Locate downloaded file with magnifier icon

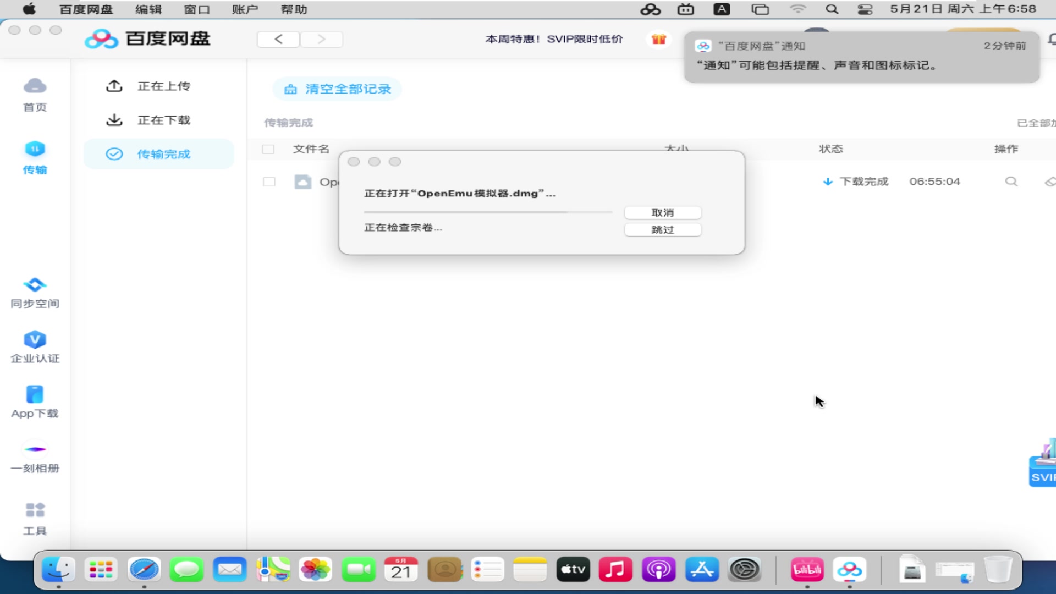click(x=1011, y=182)
